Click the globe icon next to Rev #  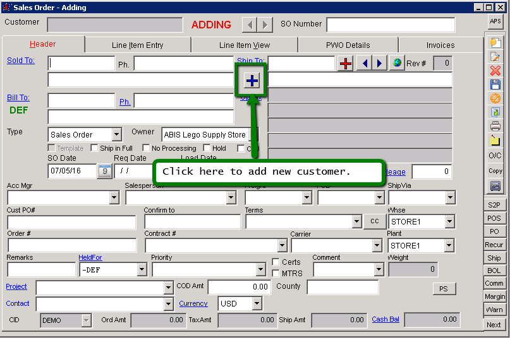coord(396,64)
